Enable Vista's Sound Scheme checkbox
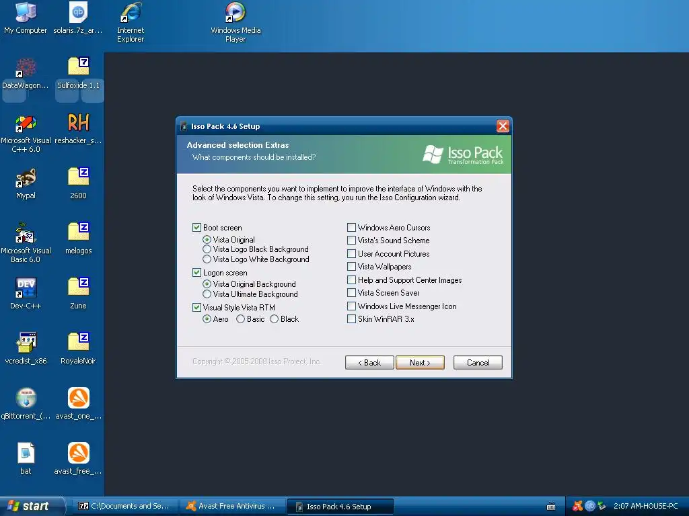 [351, 240]
